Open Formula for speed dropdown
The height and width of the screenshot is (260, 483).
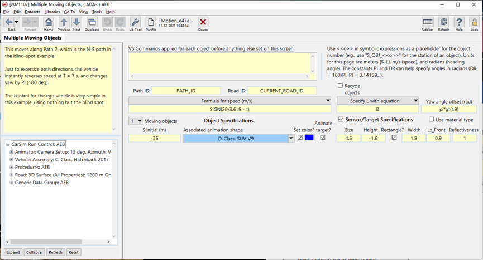point(328,101)
